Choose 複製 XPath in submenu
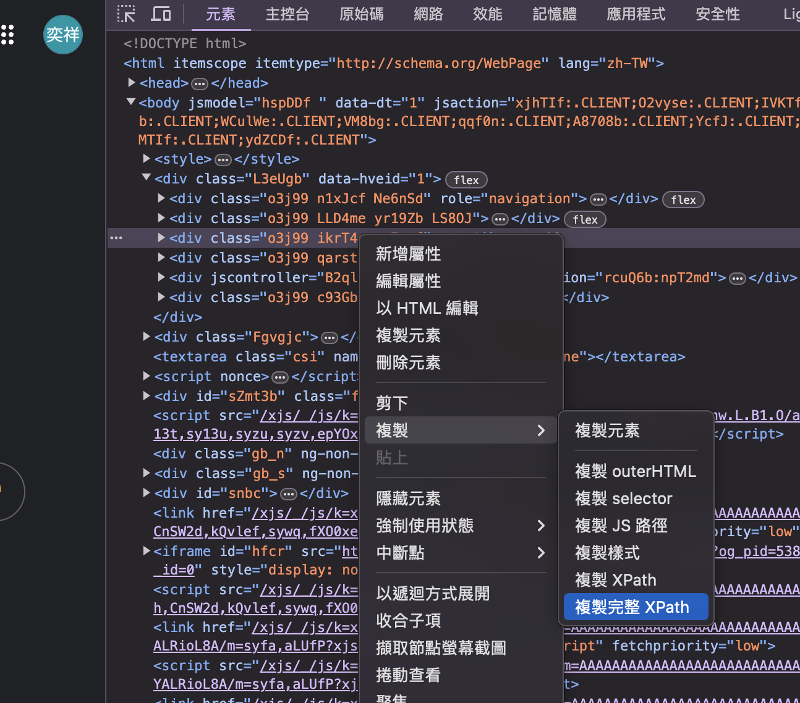Screen dimensions: 800x703 click(636, 580)
